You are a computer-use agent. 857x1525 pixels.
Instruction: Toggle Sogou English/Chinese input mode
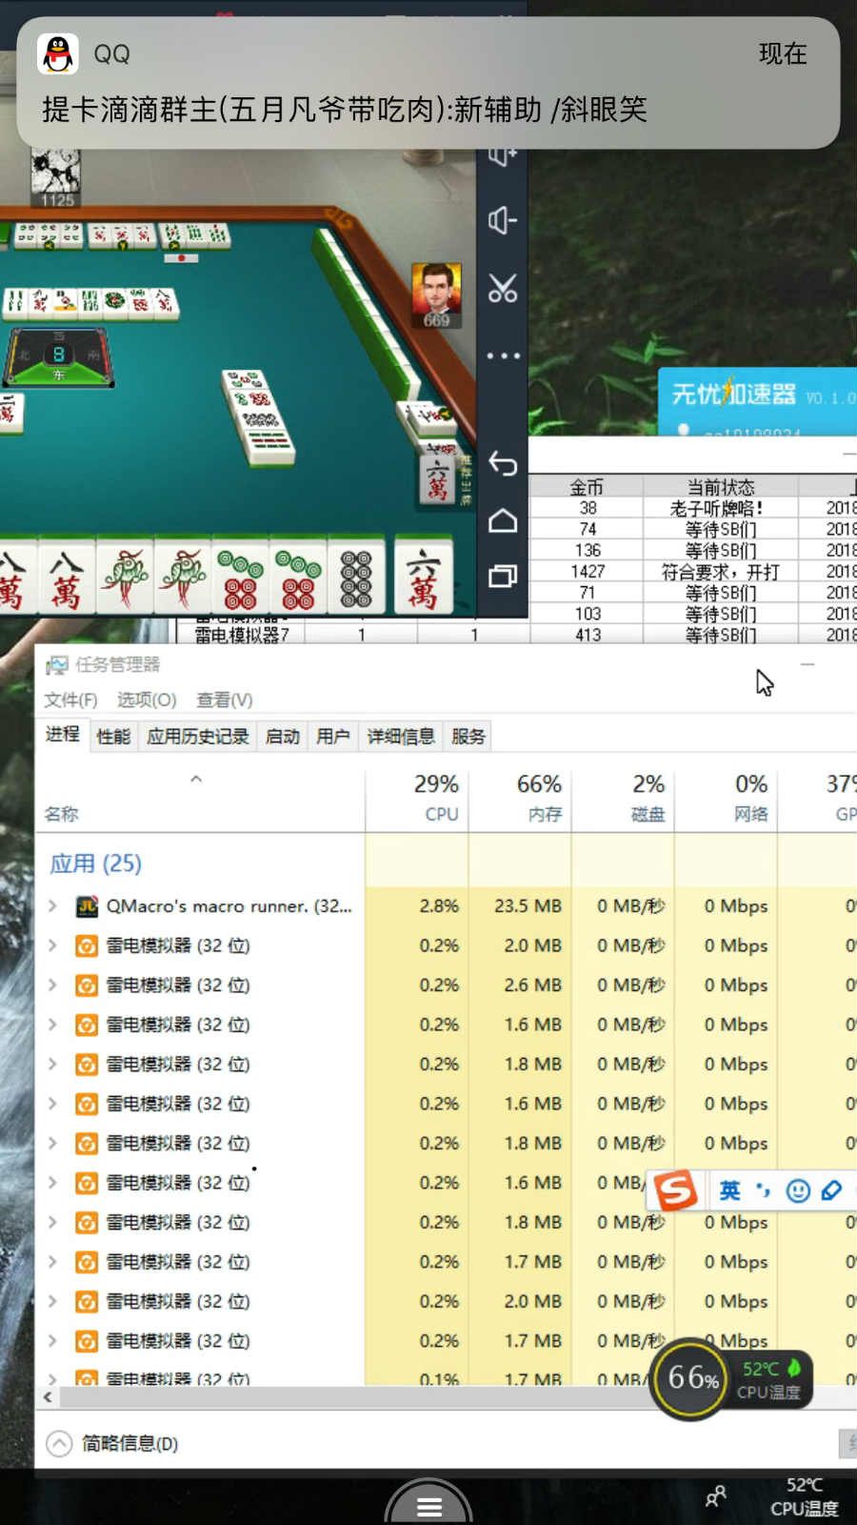(729, 1190)
